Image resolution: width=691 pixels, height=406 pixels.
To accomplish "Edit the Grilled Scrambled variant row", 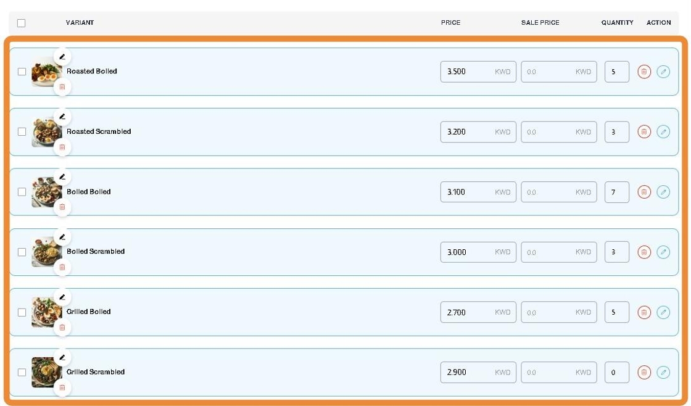I will point(663,373).
